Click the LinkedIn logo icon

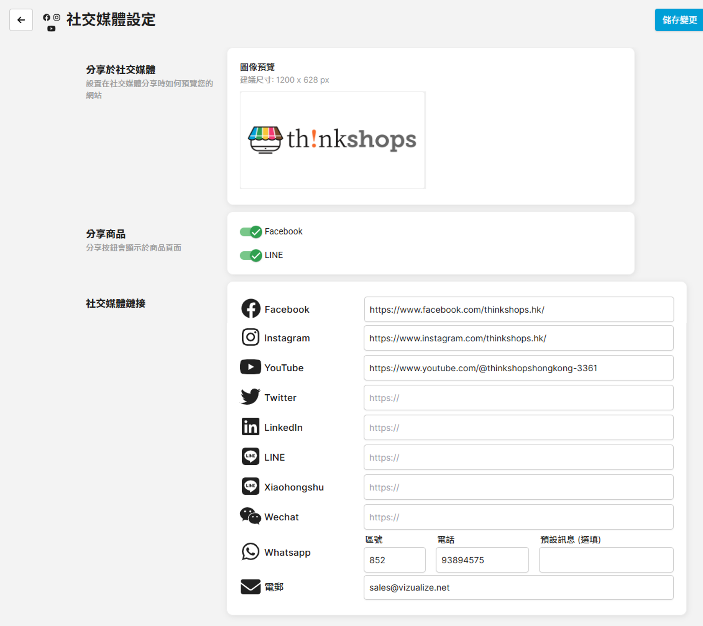(250, 427)
